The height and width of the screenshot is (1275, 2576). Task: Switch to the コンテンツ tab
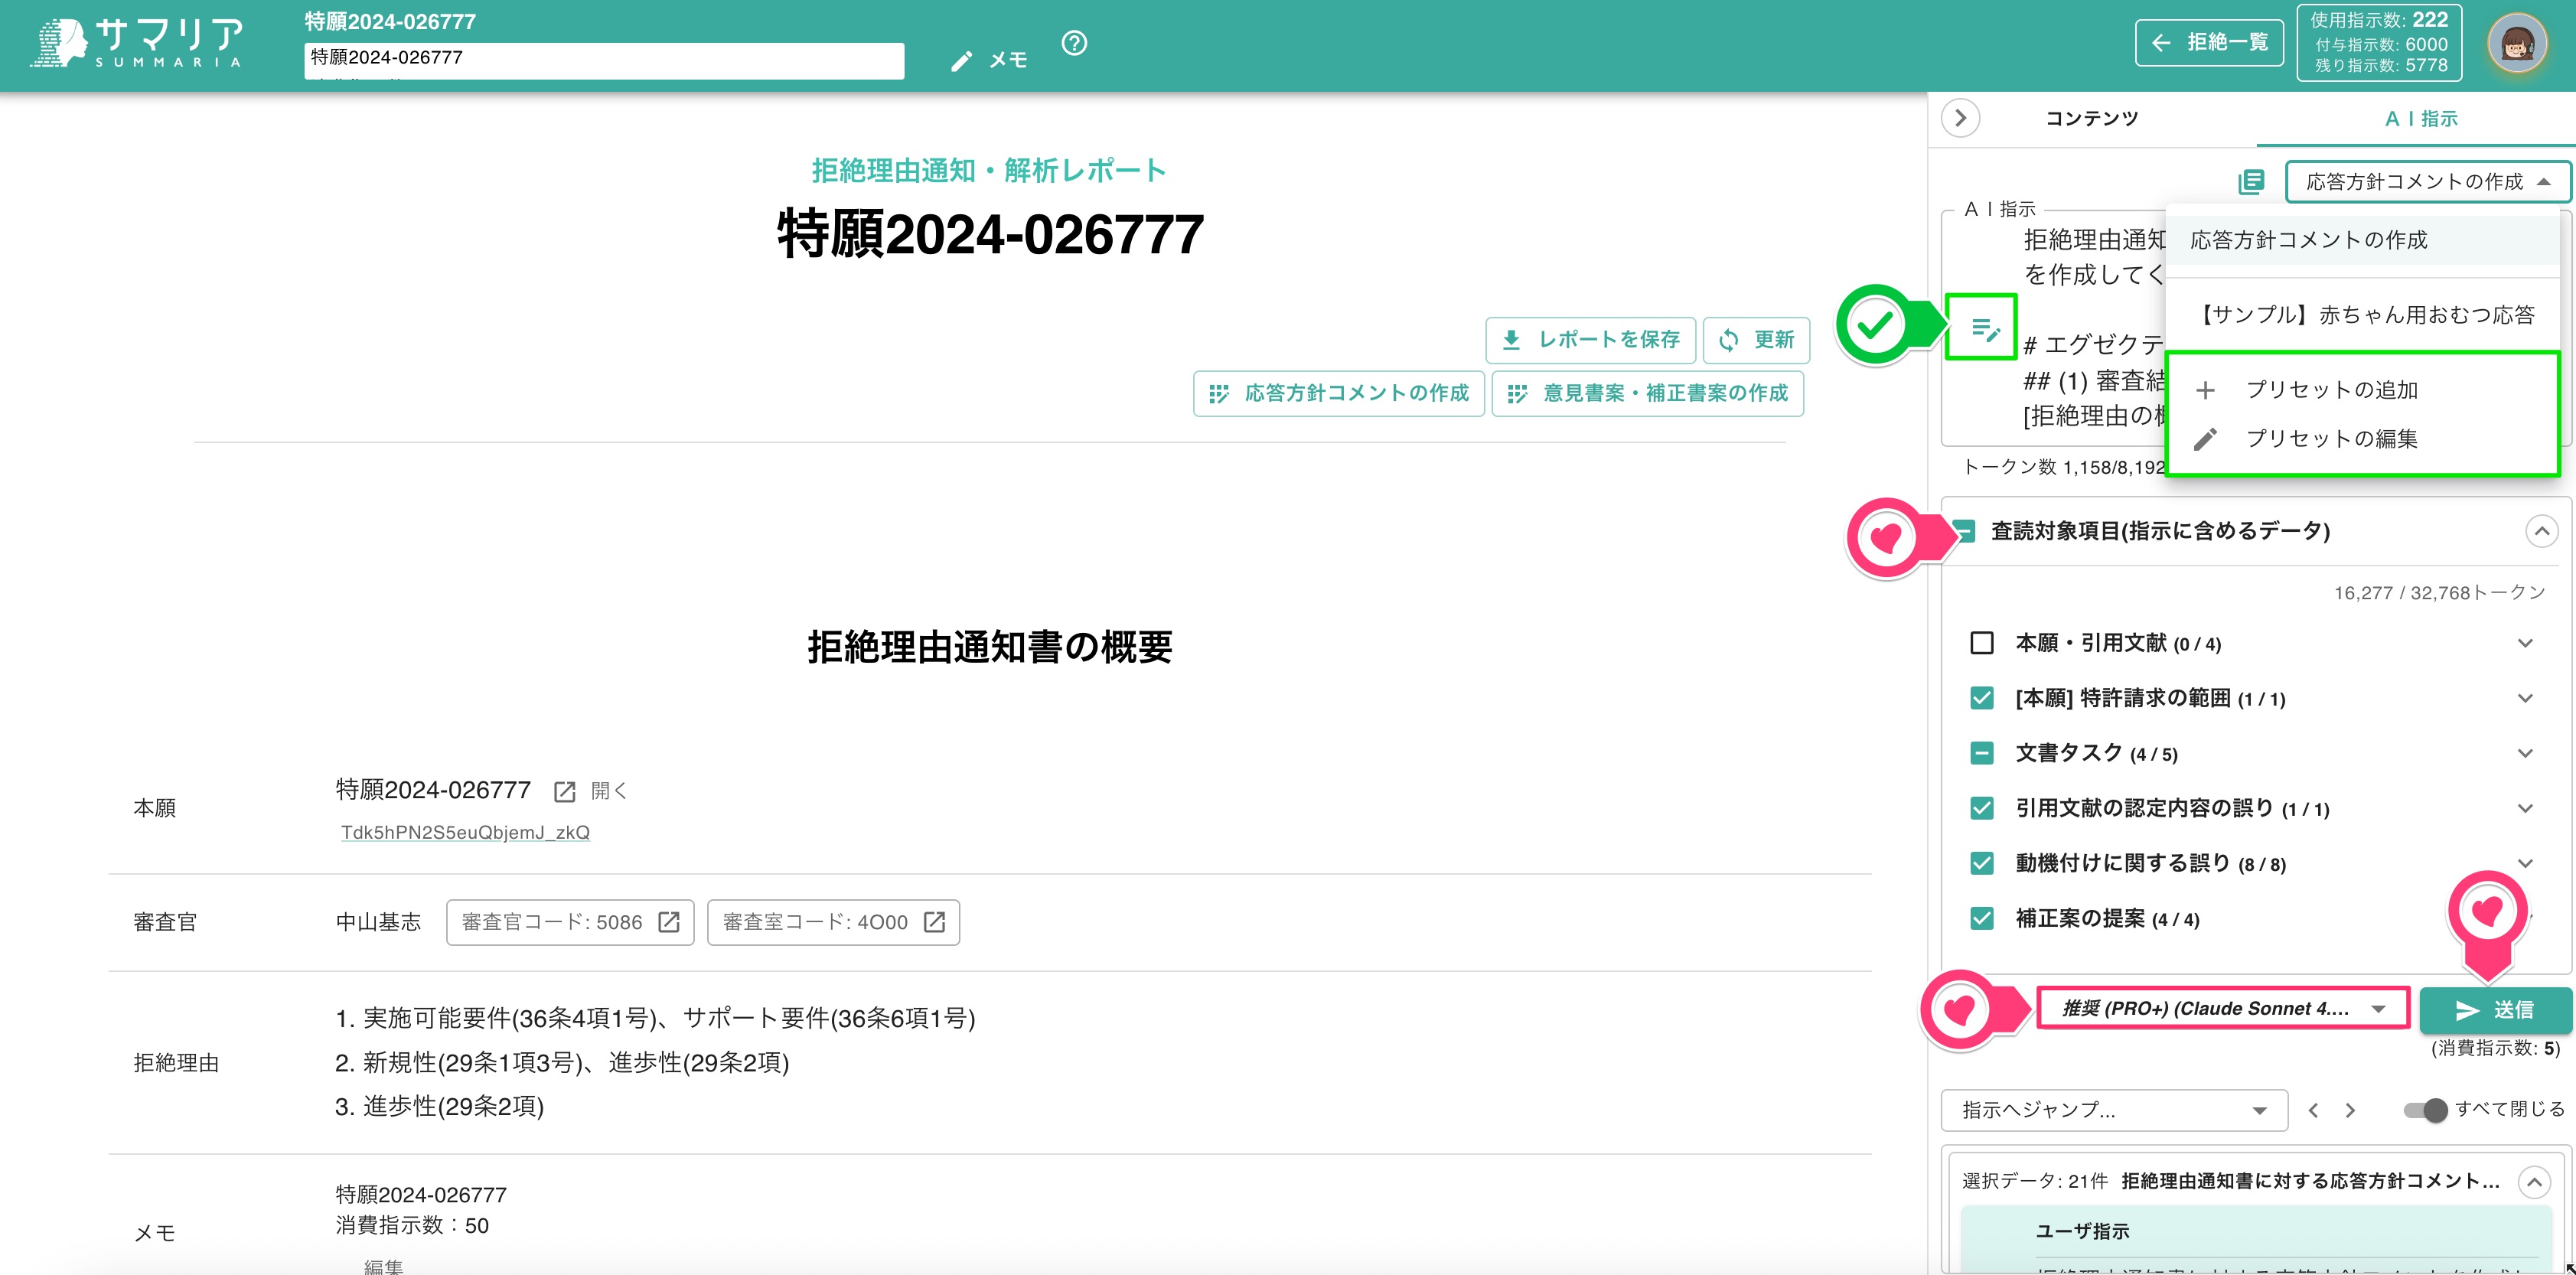coord(2091,119)
